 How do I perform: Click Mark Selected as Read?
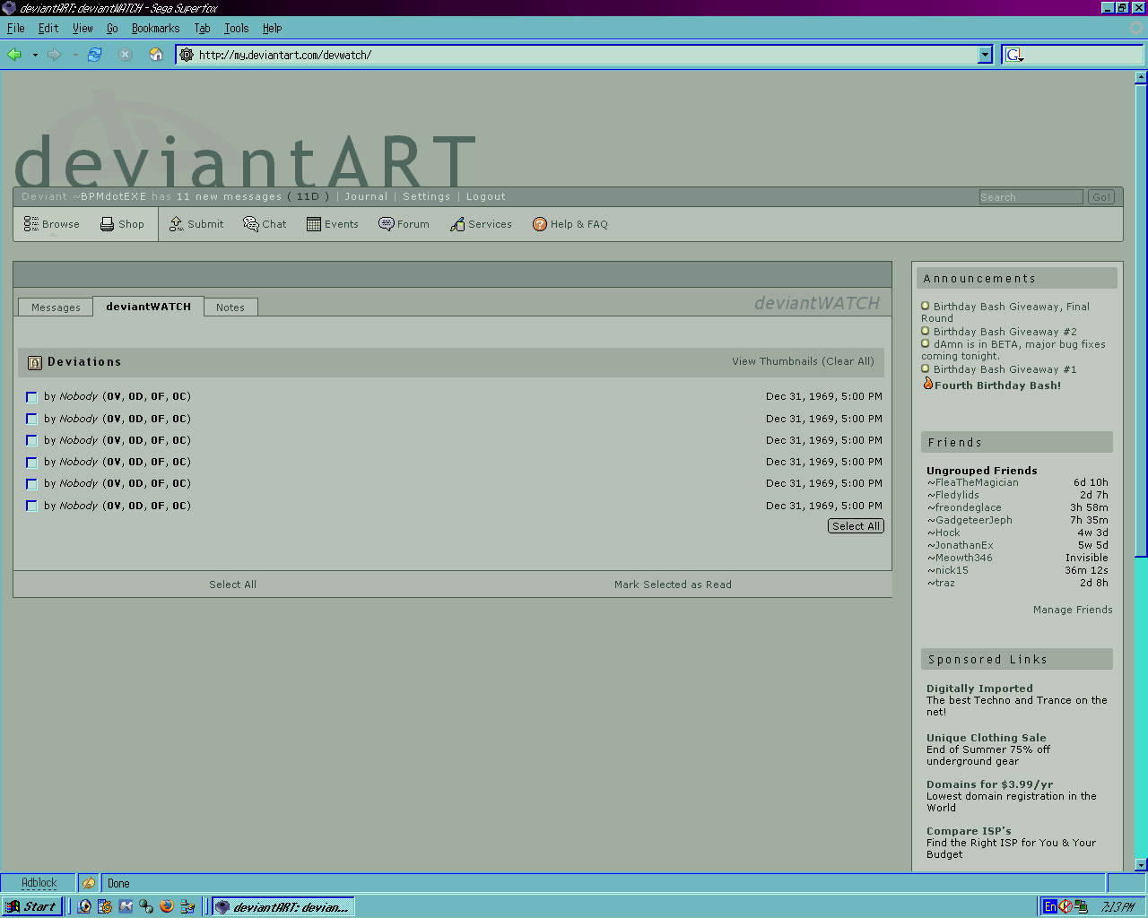[x=673, y=585]
